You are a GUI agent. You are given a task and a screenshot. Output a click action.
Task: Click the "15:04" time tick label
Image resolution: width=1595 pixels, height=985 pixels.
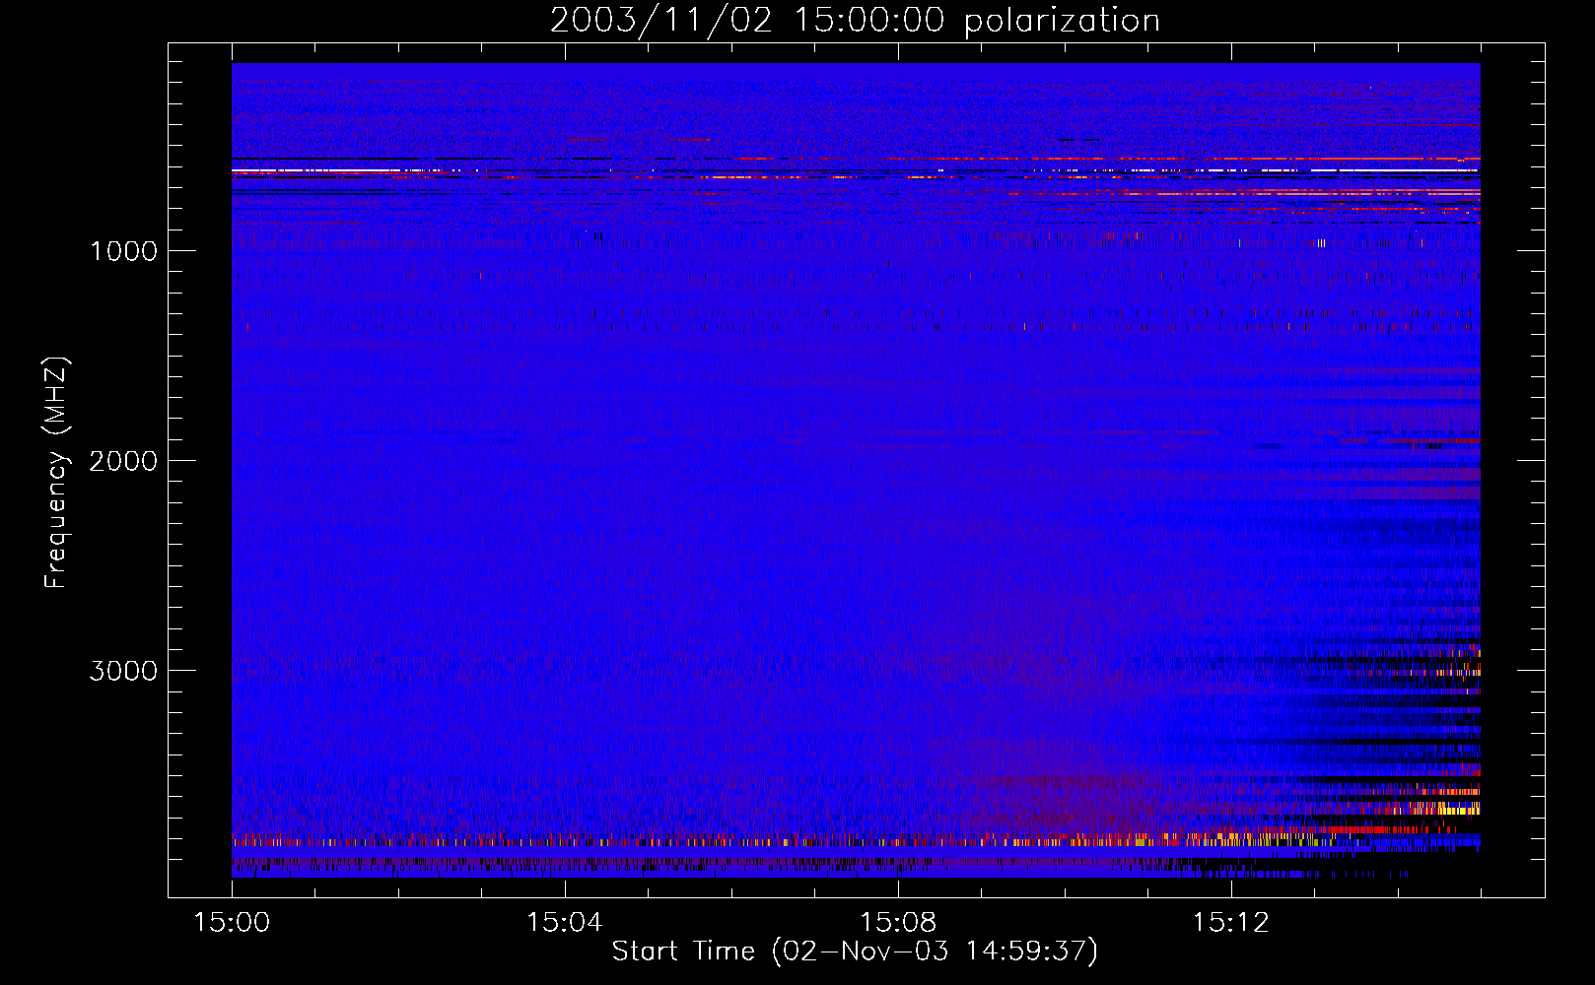click(565, 923)
